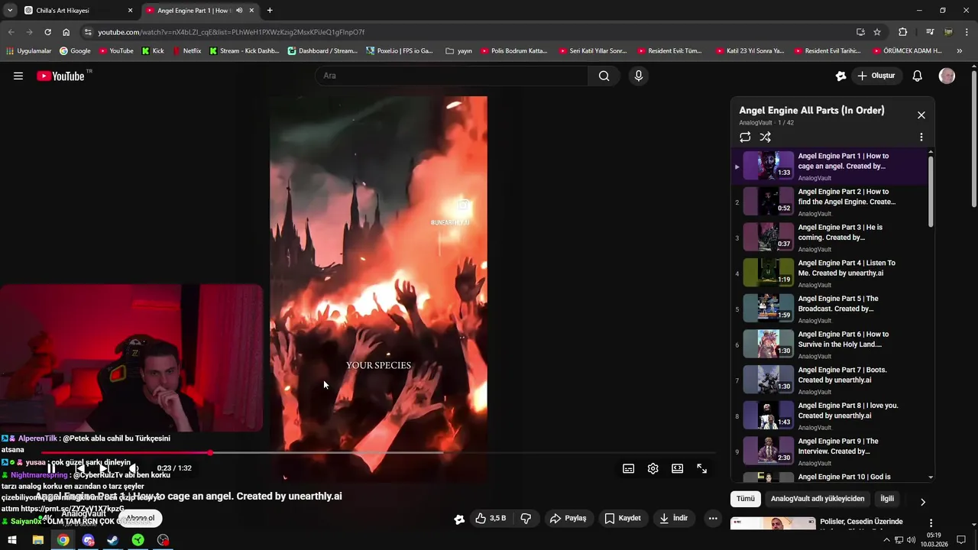Switch to Chilla's Art Hikayesi tab
978x550 pixels.
click(x=76, y=11)
